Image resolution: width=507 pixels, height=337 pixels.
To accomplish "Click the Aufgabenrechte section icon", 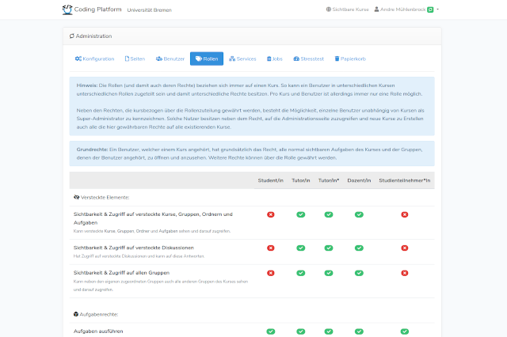I will (76, 314).
